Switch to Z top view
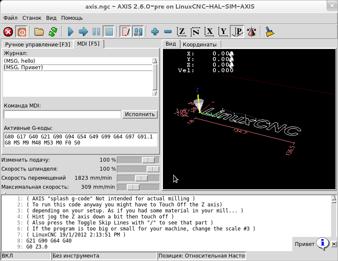The width and height of the screenshot is (338, 261). pyautogui.click(x=182, y=32)
